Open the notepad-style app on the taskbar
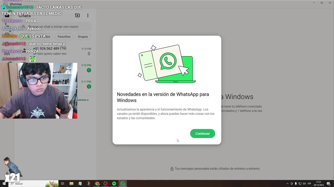 pyautogui.click(x=80, y=184)
